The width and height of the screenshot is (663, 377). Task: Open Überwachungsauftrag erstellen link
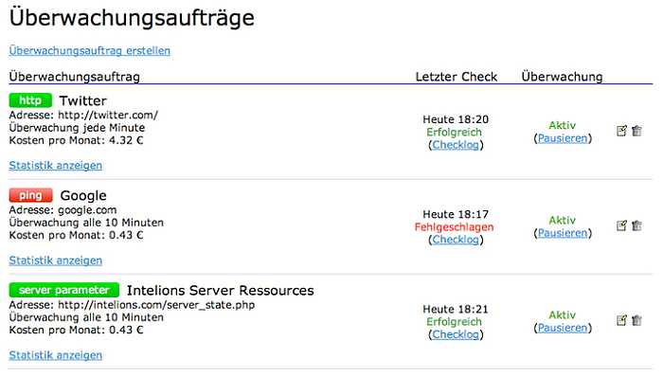[90, 51]
